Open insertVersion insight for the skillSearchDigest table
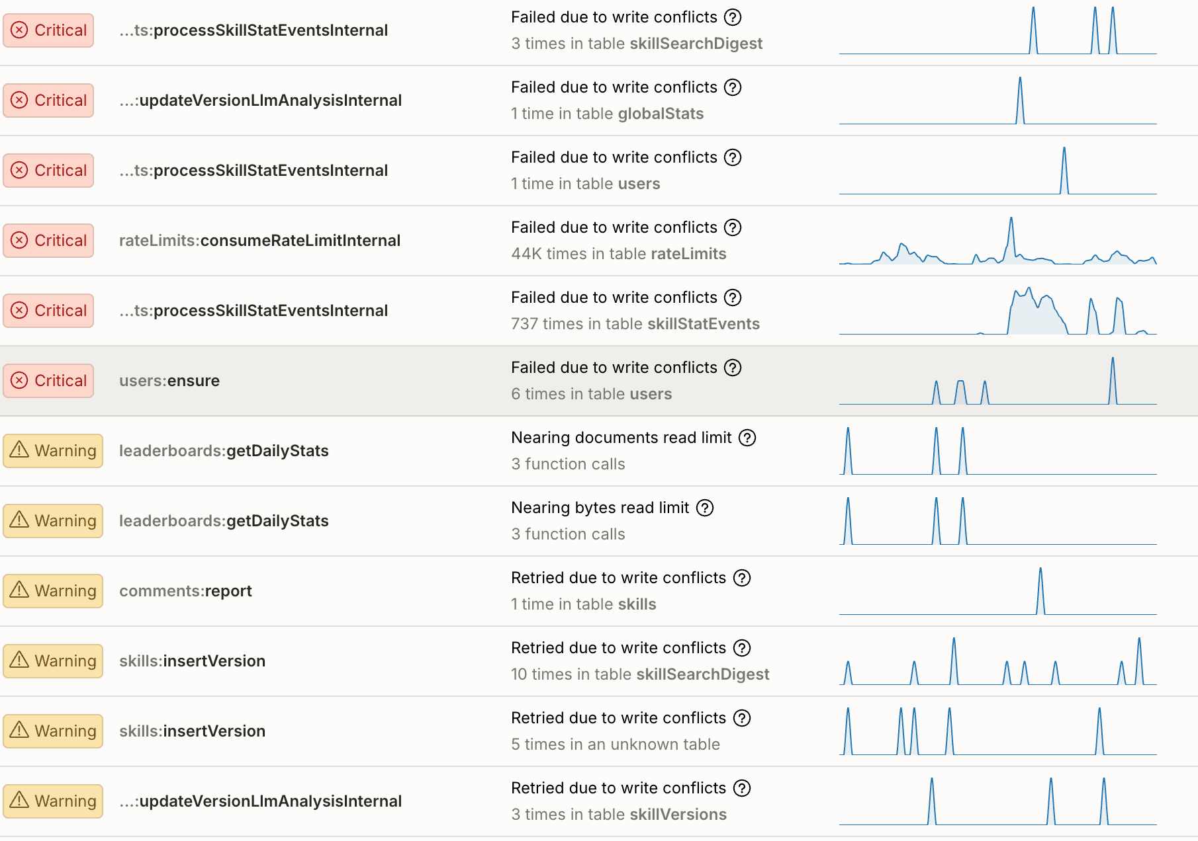1198x841 pixels. point(192,661)
